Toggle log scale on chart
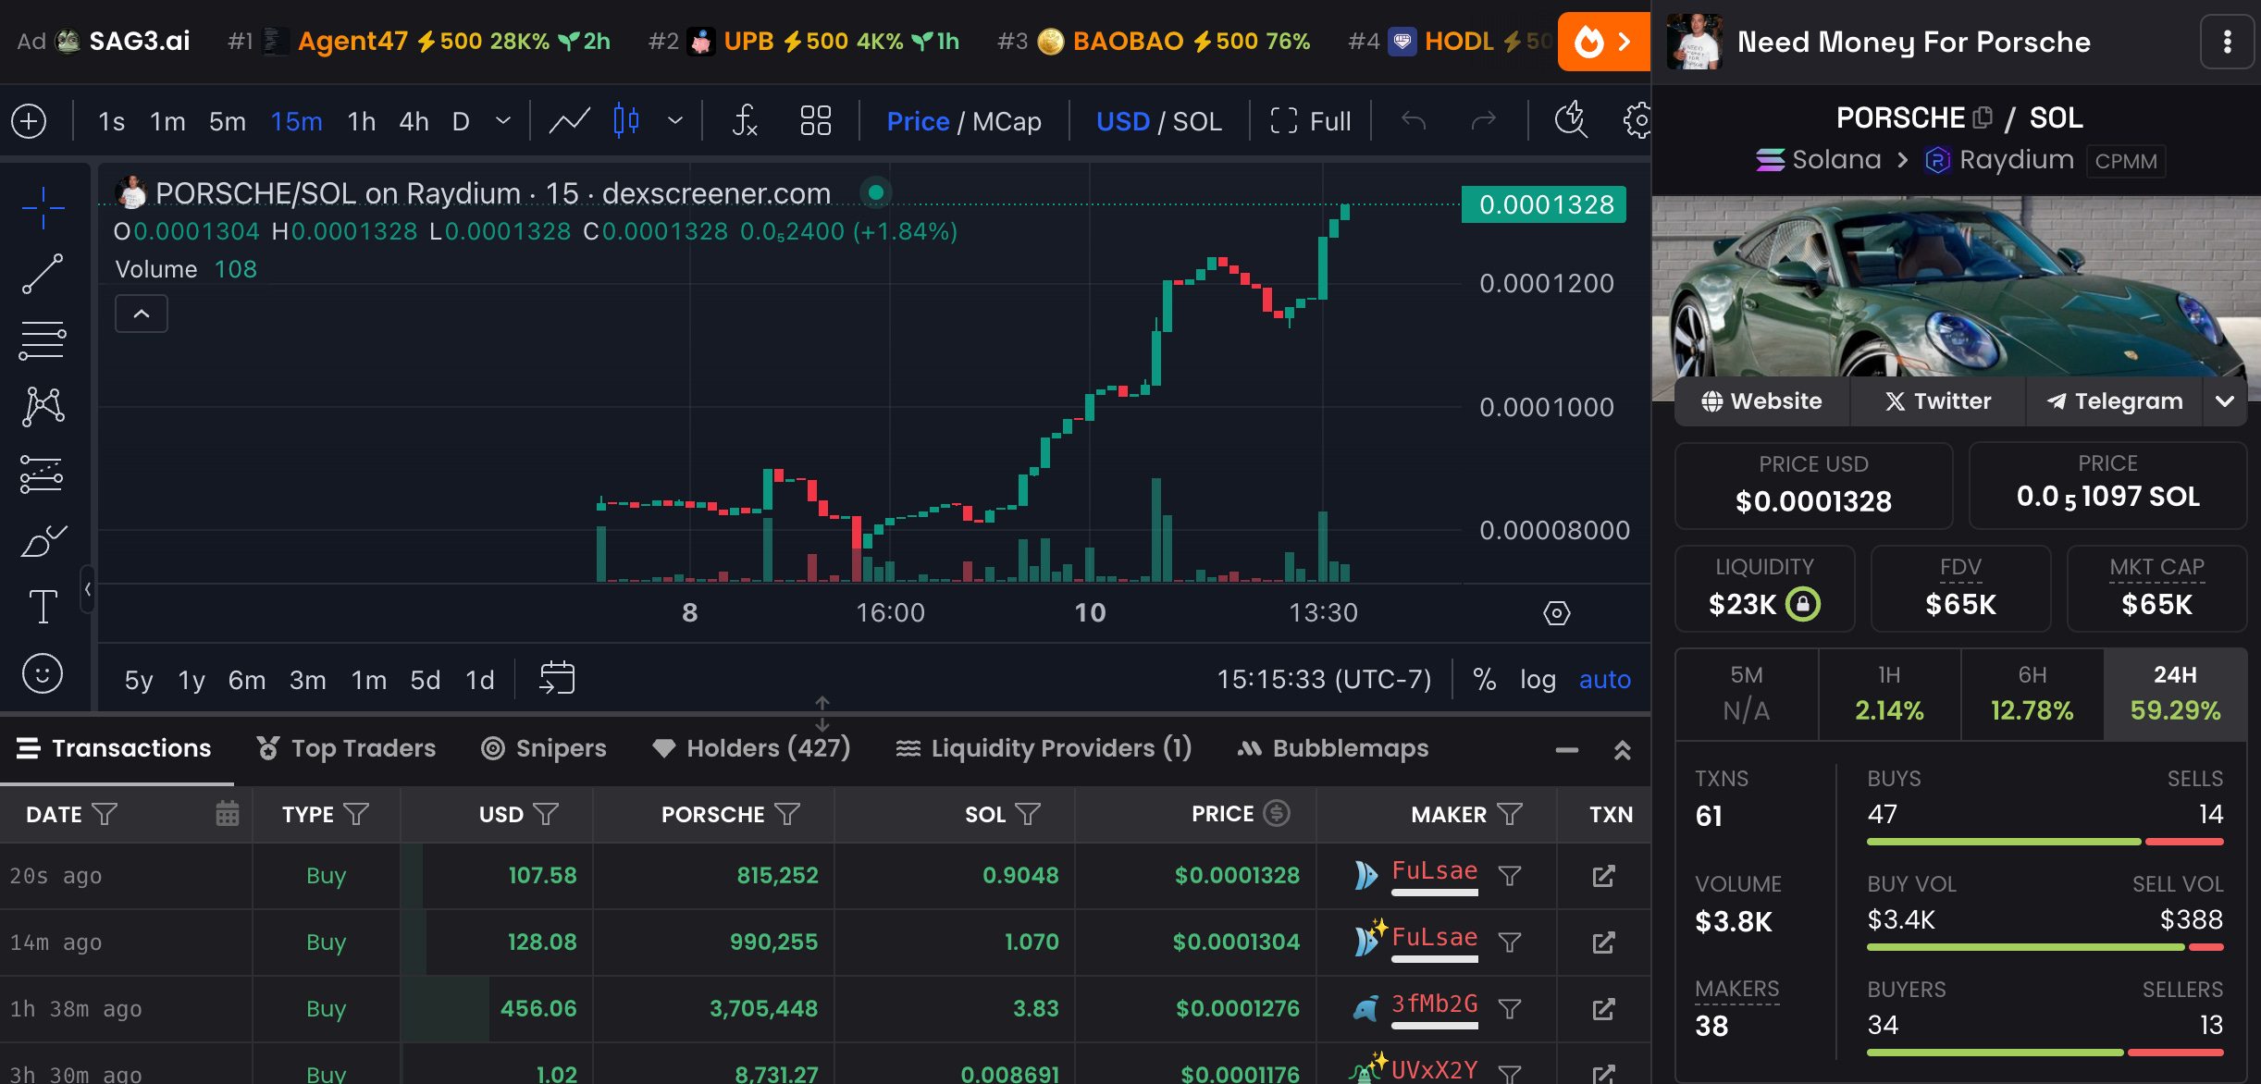2261x1084 pixels. point(1538,679)
